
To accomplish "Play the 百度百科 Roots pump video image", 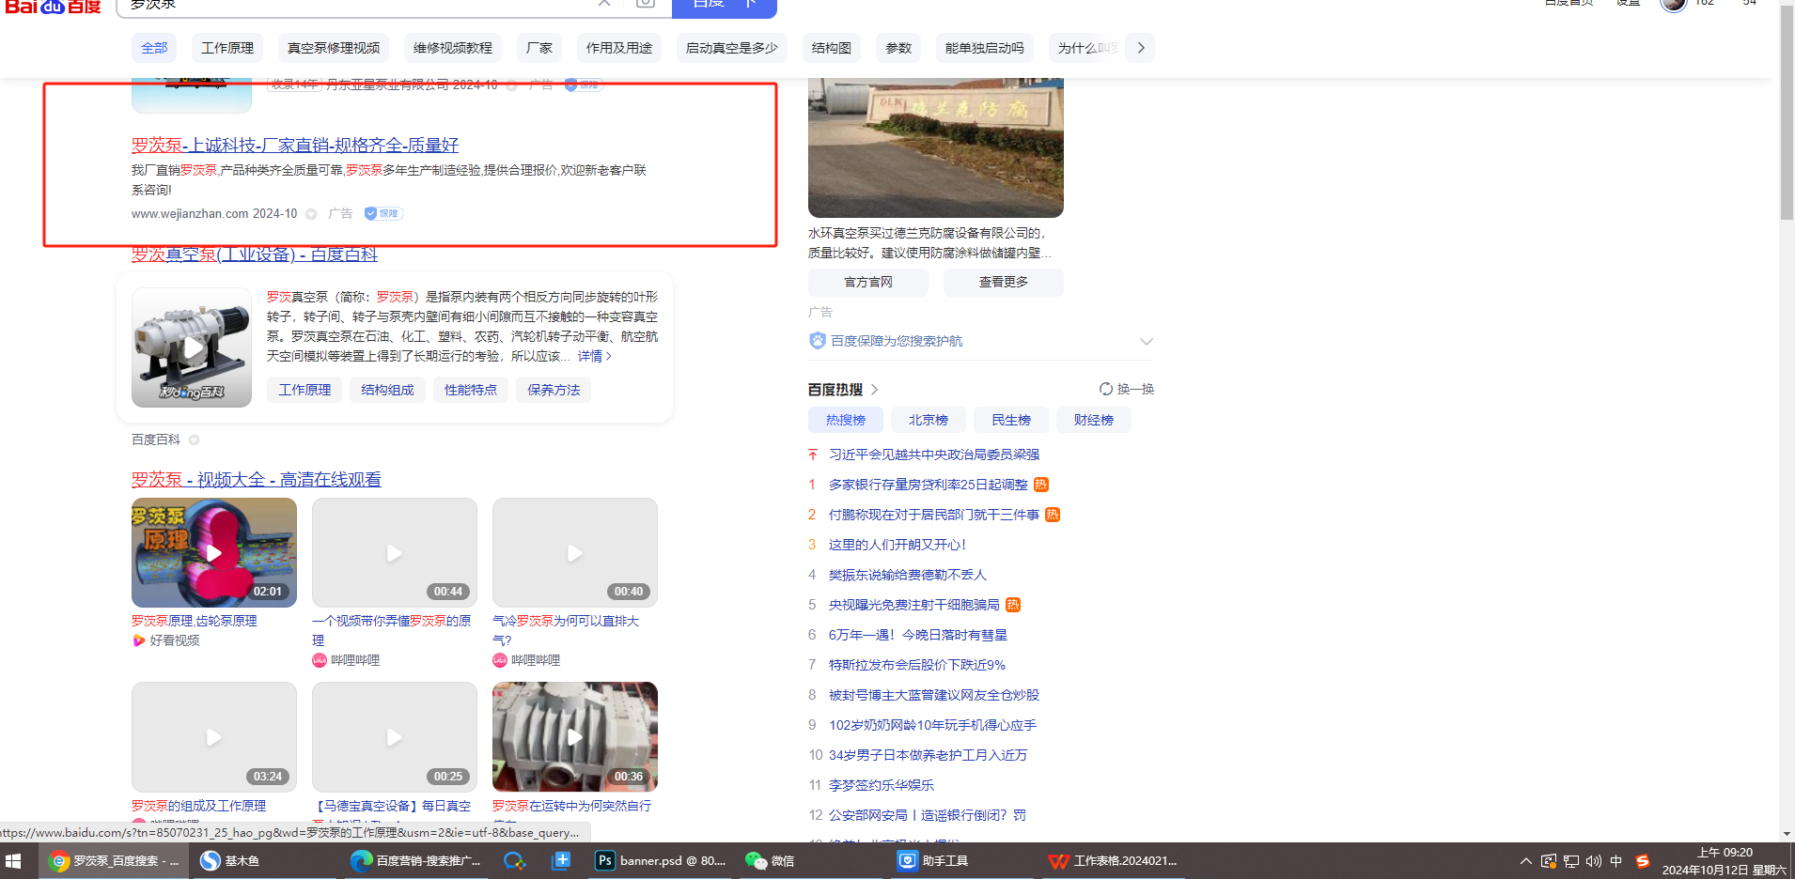I will pos(192,347).
